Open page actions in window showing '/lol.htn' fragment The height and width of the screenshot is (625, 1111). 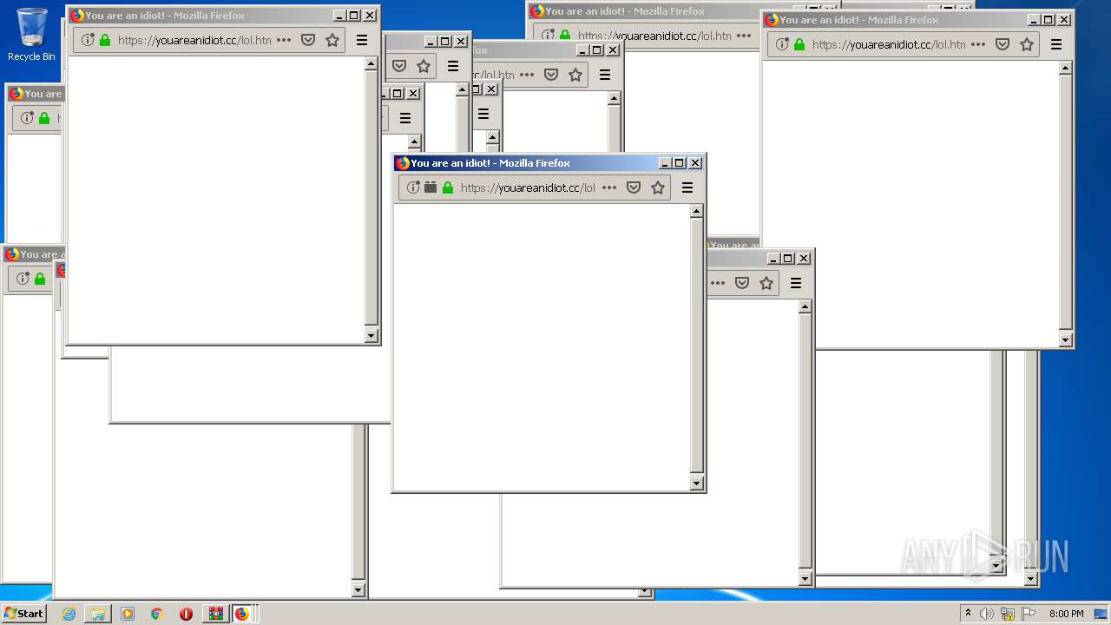[527, 75]
